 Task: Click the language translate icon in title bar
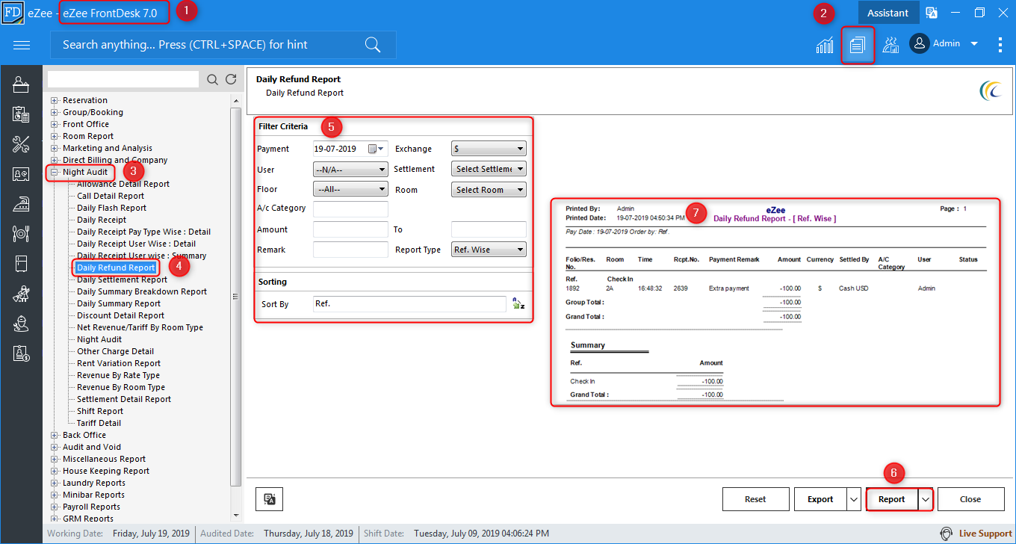click(932, 13)
